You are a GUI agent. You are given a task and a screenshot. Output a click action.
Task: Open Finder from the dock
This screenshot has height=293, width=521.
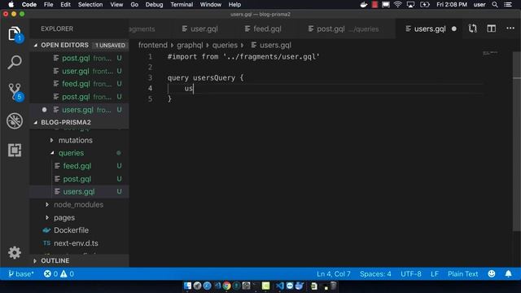pos(187,286)
